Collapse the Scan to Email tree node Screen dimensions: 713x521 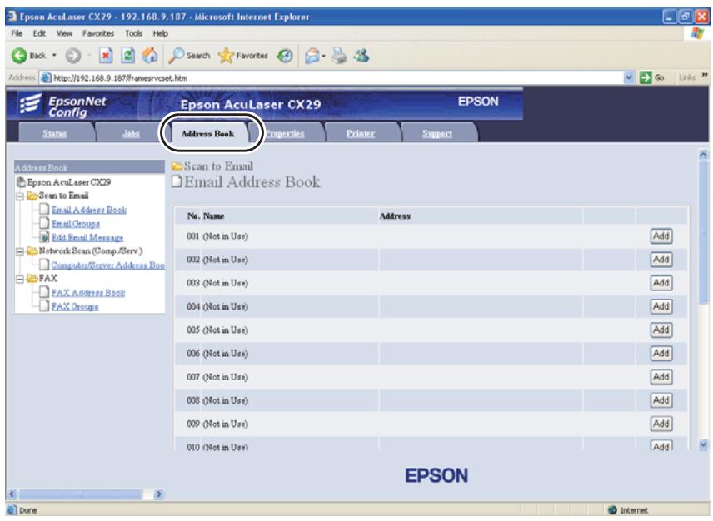point(20,196)
